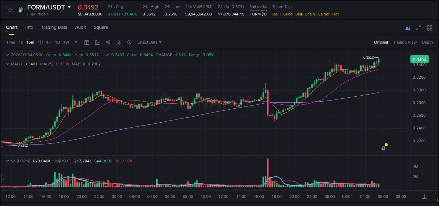Open the AI analysis feature
The width and height of the screenshot is (439, 206).
pos(408,28)
